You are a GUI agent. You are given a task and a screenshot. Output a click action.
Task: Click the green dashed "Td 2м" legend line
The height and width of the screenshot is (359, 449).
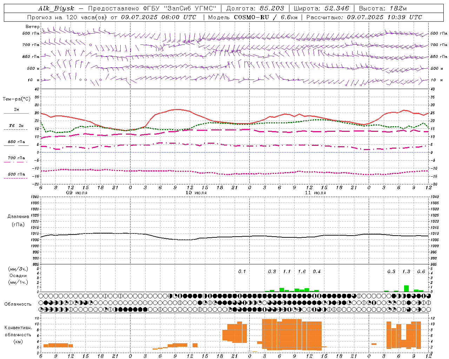click(15, 130)
